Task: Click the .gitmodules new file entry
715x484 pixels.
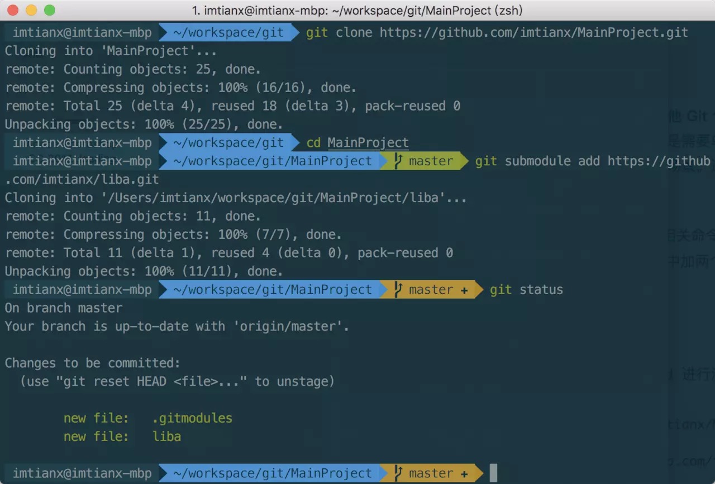Action: click(x=192, y=418)
